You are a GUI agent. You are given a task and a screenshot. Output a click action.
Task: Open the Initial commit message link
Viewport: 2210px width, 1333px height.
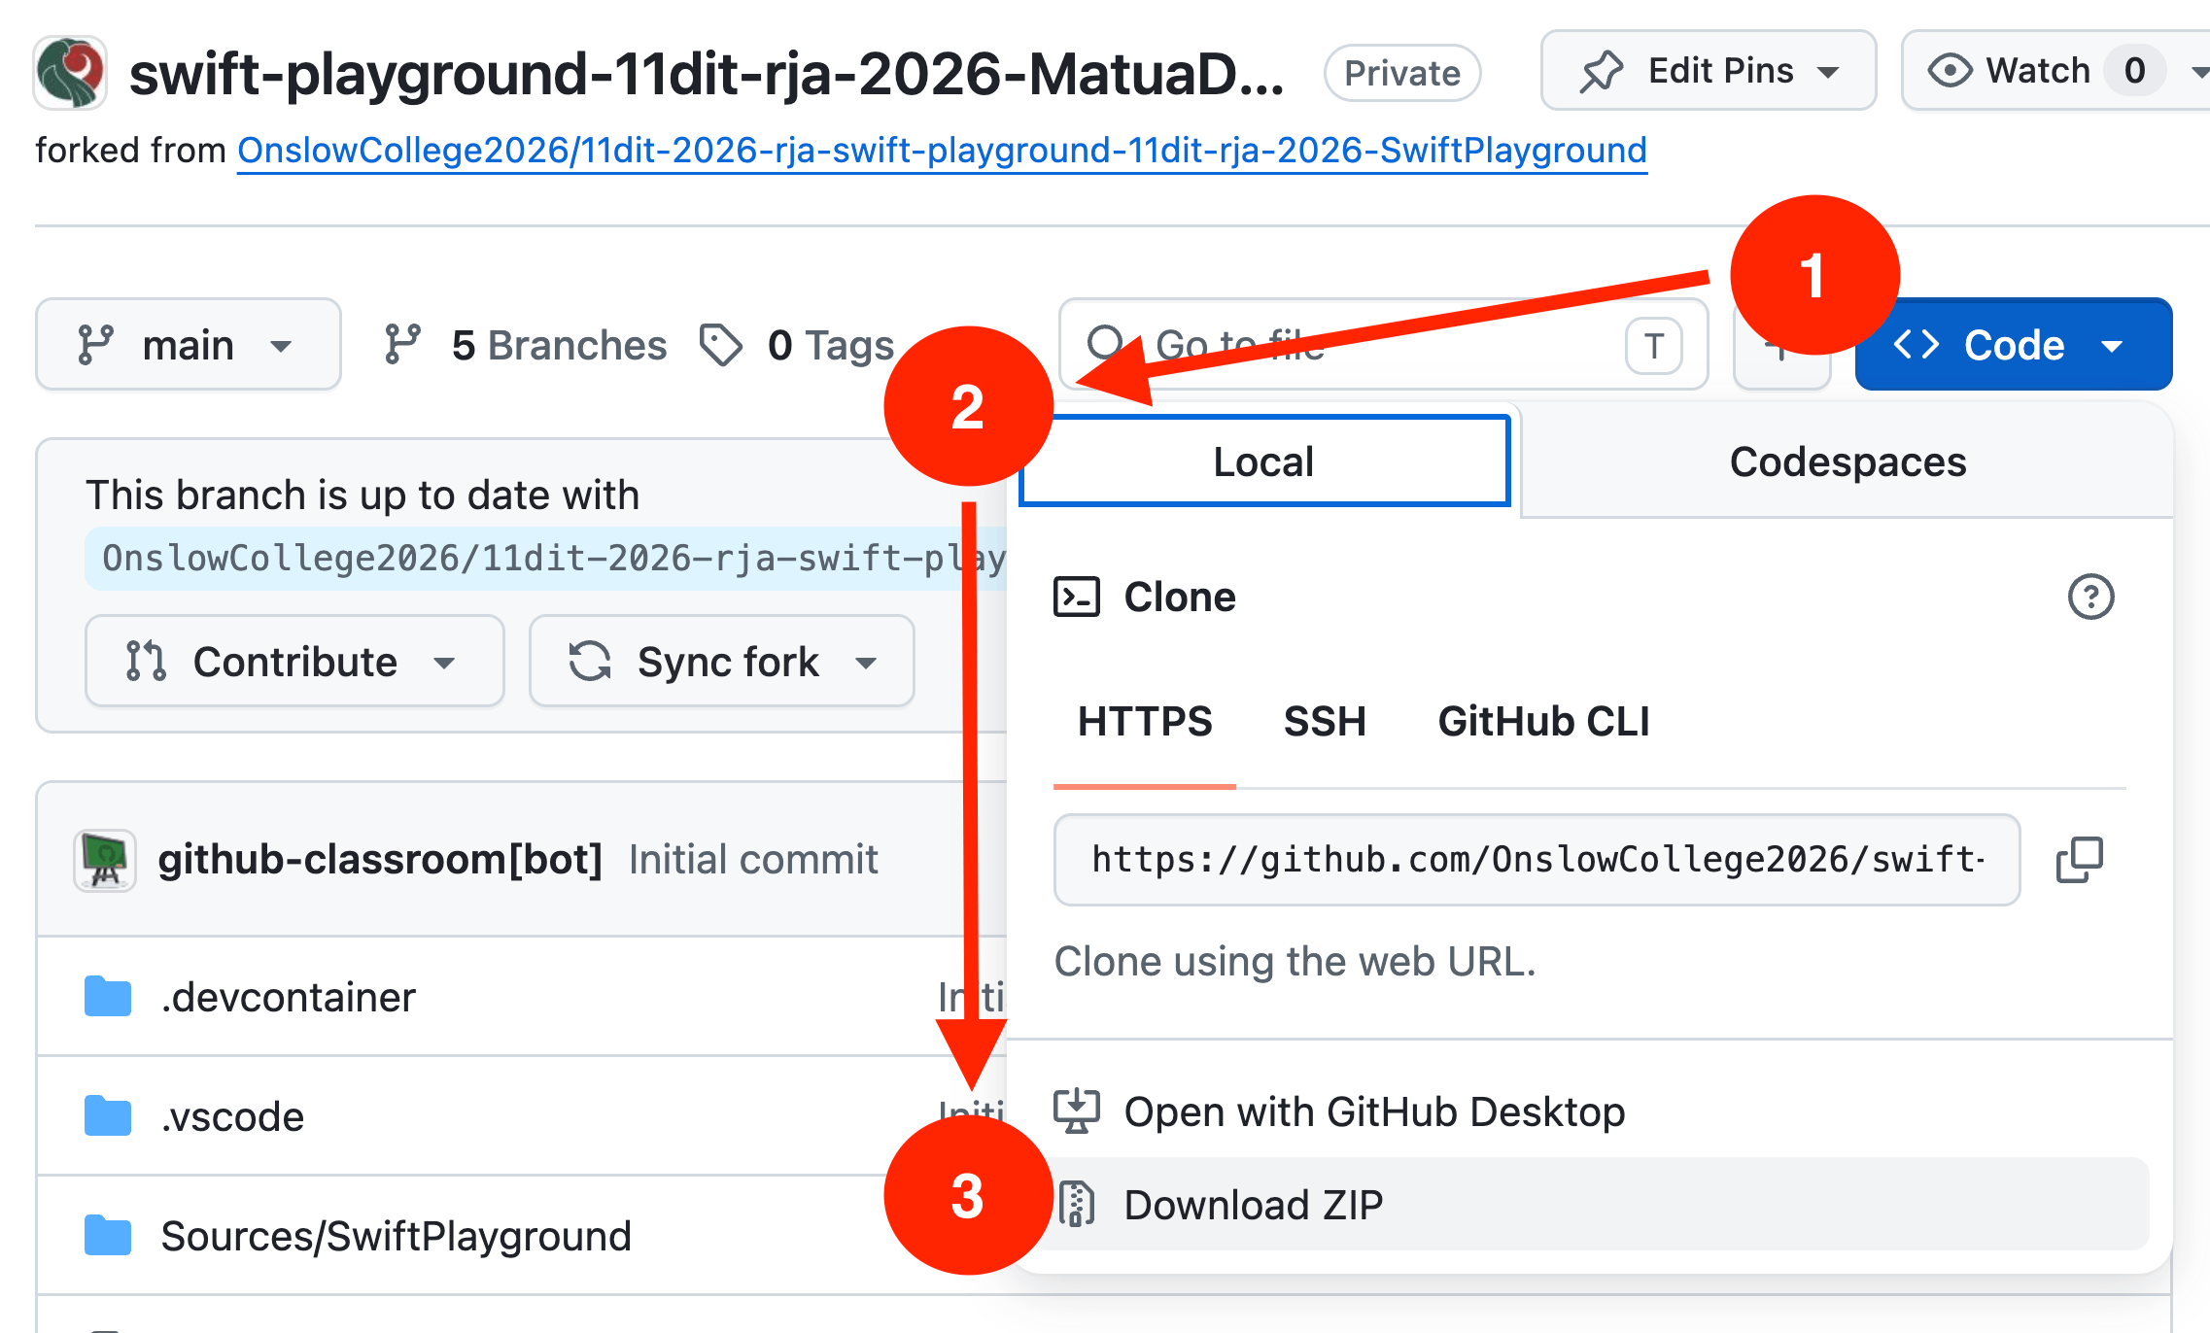pyautogui.click(x=753, y=860)
